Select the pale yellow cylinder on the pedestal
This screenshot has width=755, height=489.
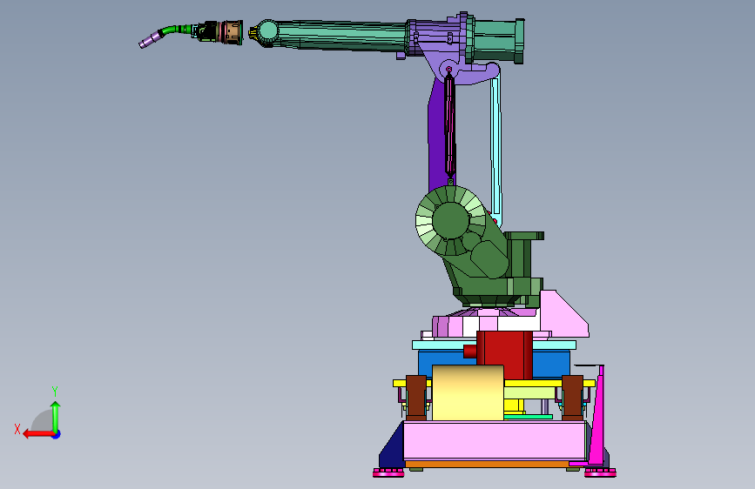point(468,392)
